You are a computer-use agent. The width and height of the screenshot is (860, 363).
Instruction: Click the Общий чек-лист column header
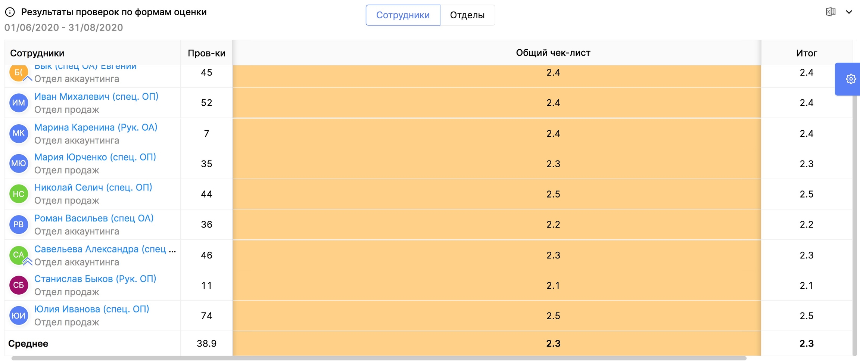(x=553, y=53)
